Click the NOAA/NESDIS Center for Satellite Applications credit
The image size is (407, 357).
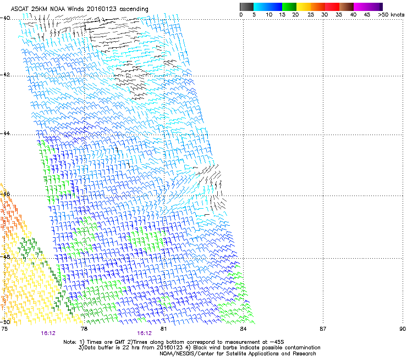(238, 354)
